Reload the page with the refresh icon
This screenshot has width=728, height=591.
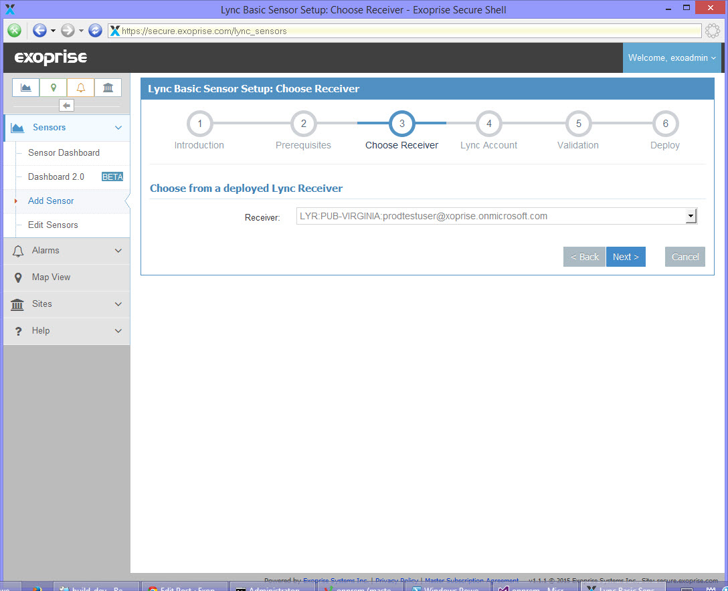click(x=95, y=31)
